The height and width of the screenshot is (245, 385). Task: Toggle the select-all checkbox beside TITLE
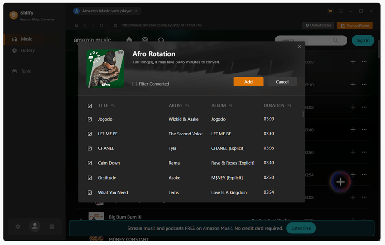point(90,106)
